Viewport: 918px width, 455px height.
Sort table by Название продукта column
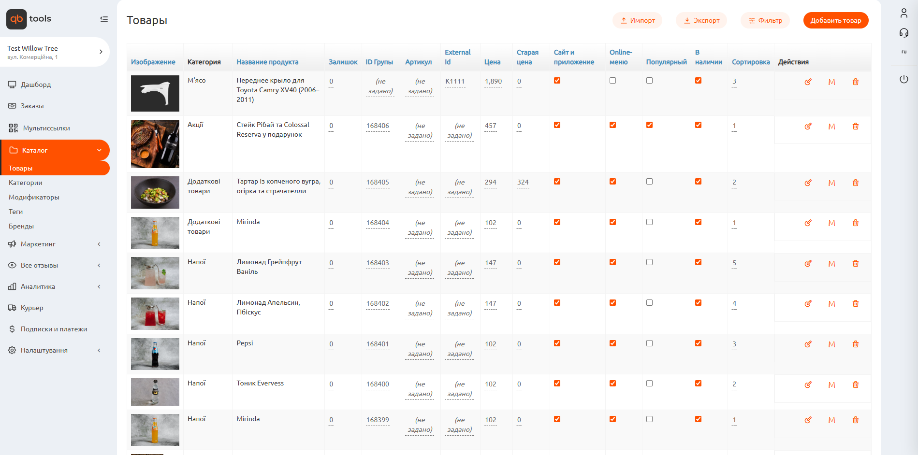coord(267,62)
